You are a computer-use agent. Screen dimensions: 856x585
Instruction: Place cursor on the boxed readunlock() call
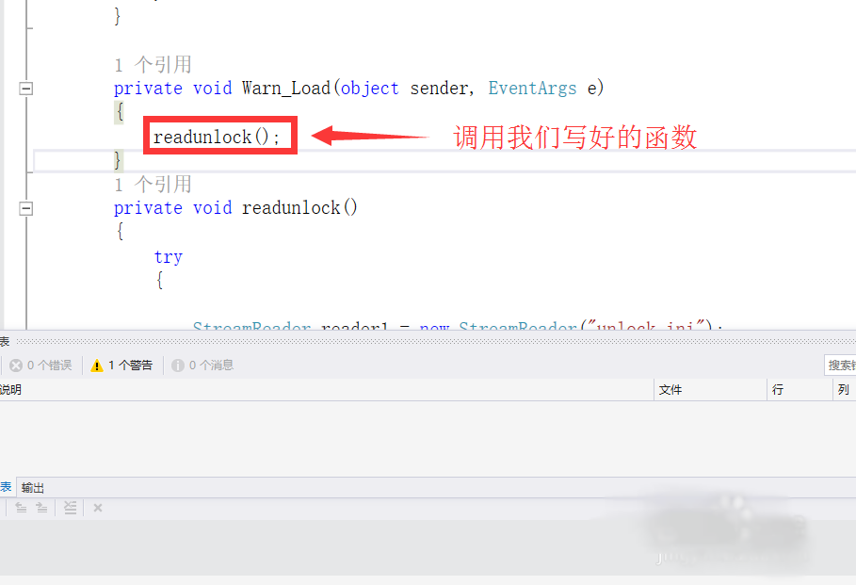217,137
